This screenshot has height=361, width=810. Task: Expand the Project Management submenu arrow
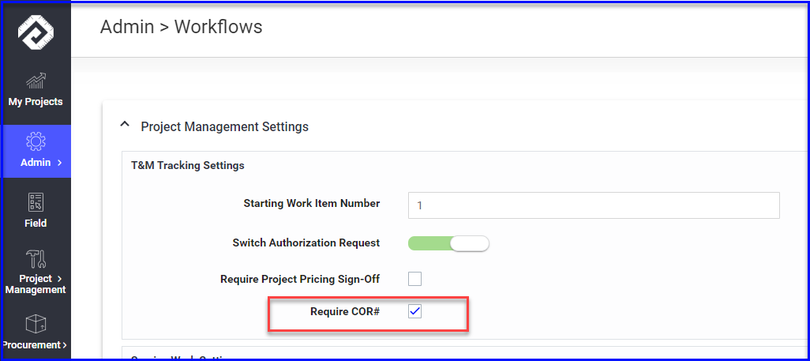click(x=60, y=278)
